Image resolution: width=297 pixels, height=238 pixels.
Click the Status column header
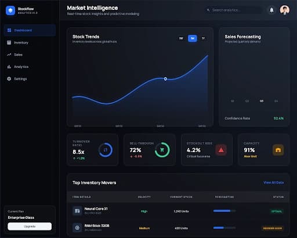[x=278, y=197]
